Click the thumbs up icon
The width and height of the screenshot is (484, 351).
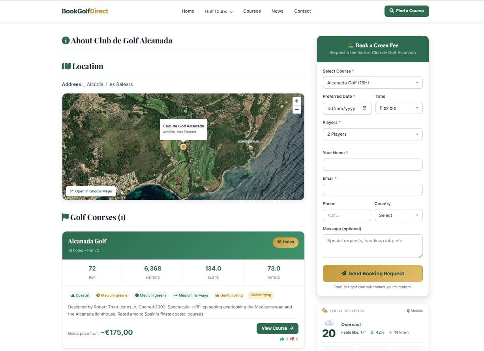click(x=282, y=339)
